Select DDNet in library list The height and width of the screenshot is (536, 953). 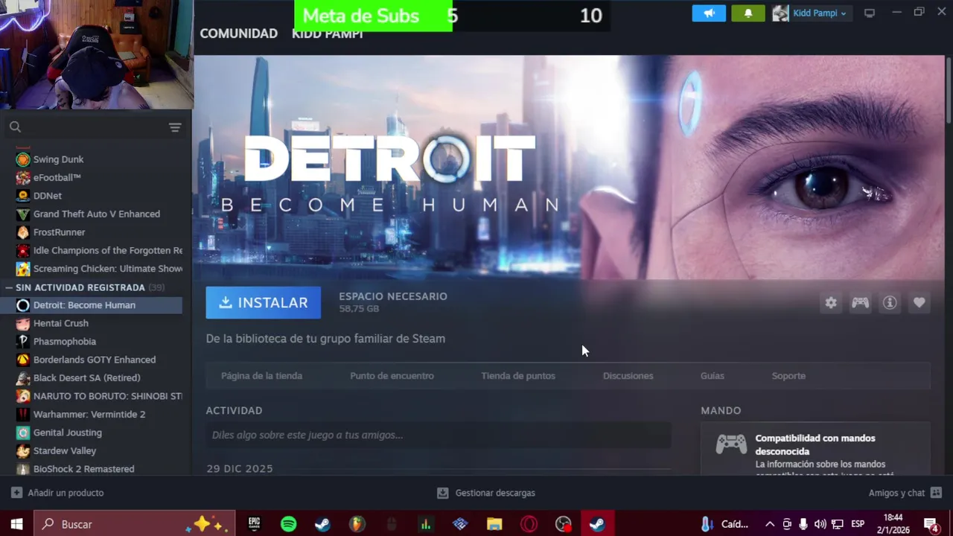(x=48, y=196)
